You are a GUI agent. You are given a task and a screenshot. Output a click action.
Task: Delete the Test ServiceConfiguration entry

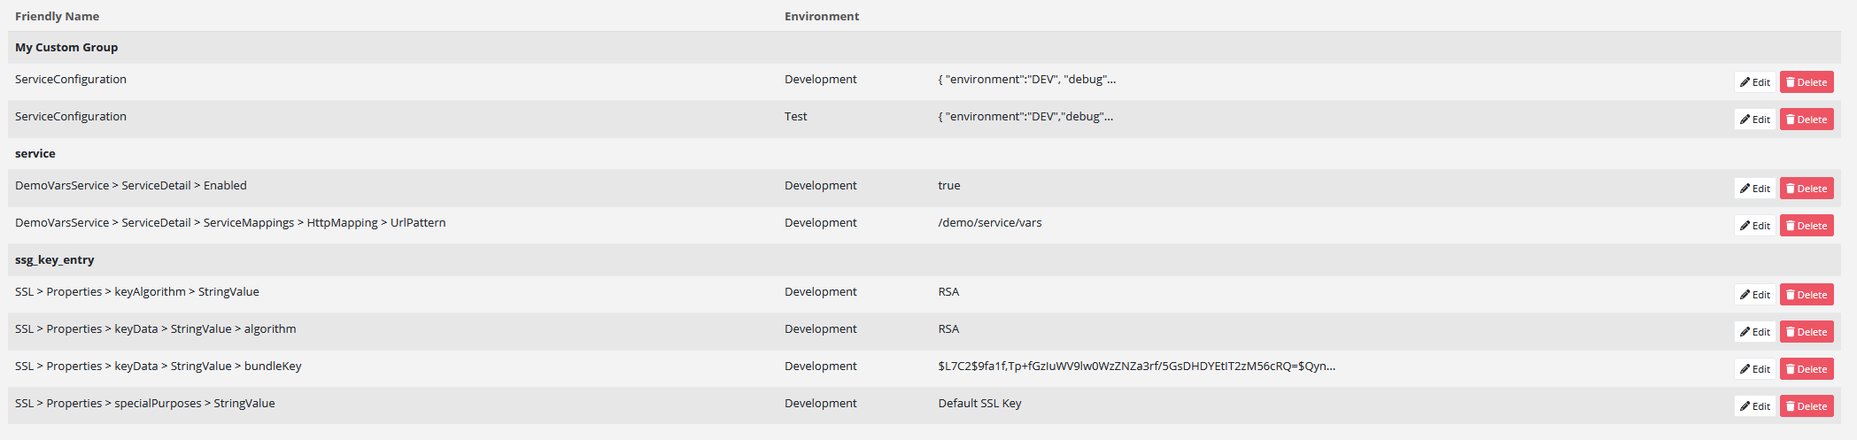click(x=1807, y=120)
